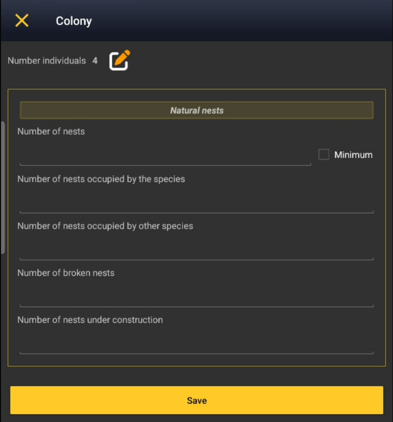
Task: Close the Colony form with the X icon
Action: tap(22, 21)
